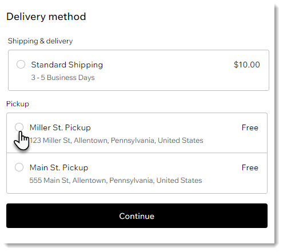The image size is (283, 252).
Task: Click the Pickup section heading
Action: (18, 104)
